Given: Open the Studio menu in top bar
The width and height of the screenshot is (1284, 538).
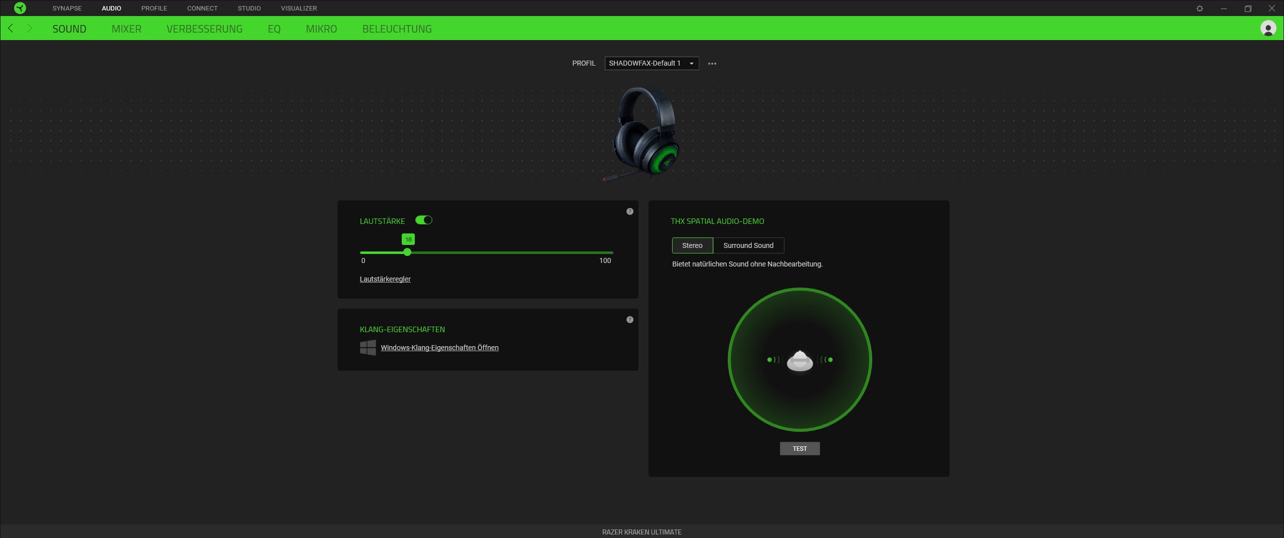Looking at the screenshot, I should pyautogui.click(x=249, y=9).
